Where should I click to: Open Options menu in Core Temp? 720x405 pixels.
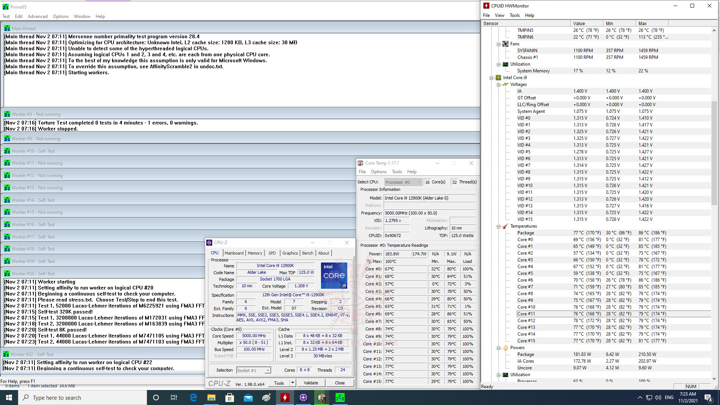(378, 172)
